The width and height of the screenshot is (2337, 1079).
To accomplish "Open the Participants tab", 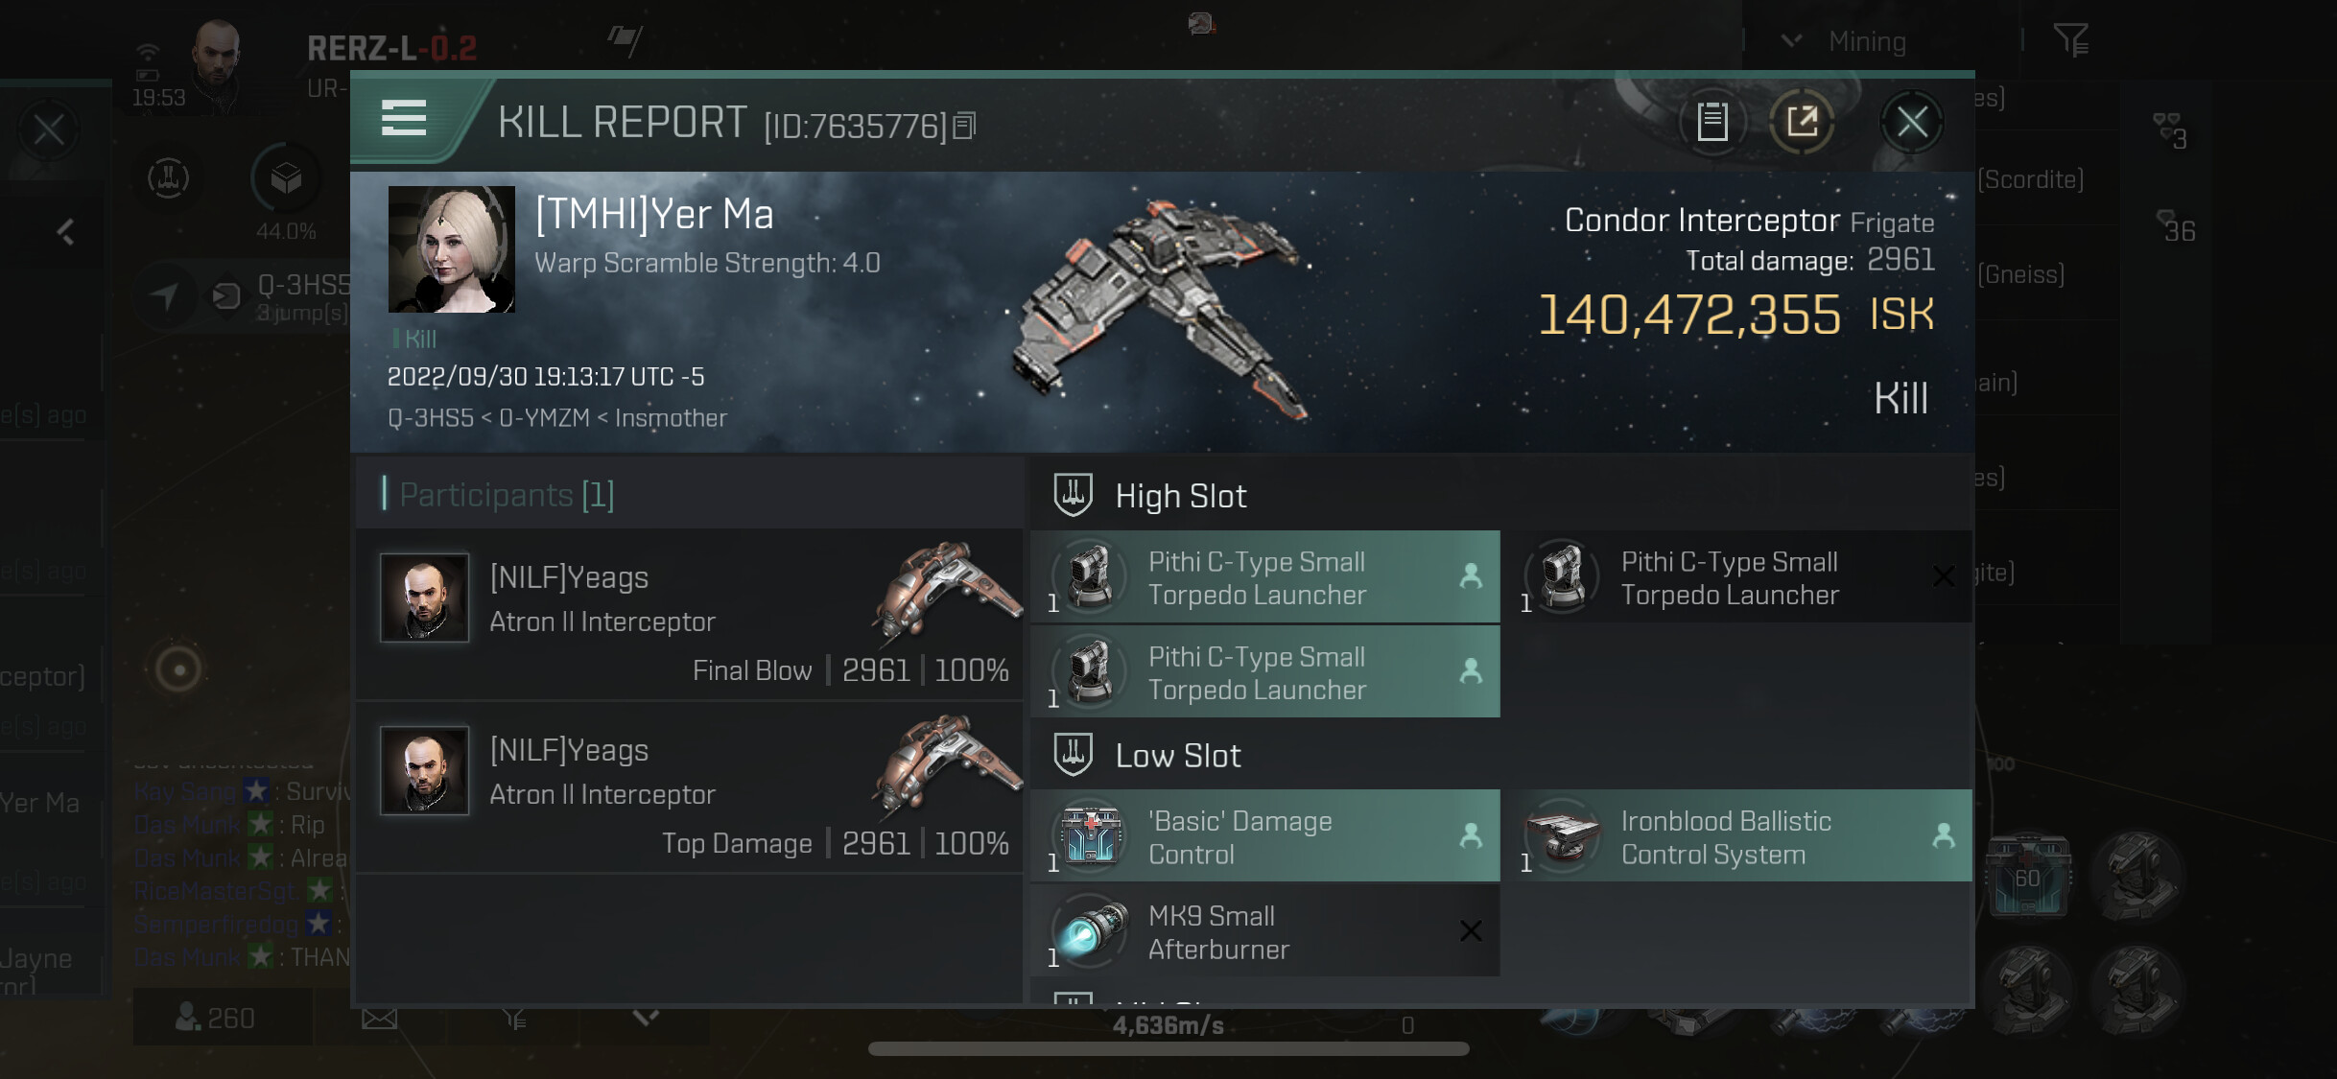I will tap(507, 494).
